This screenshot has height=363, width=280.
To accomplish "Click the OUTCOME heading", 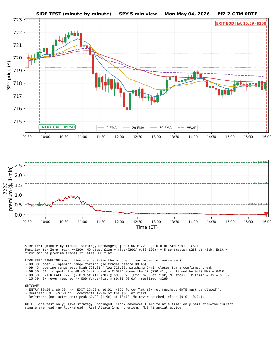I will pyautogui.click(x=32, y=286).
